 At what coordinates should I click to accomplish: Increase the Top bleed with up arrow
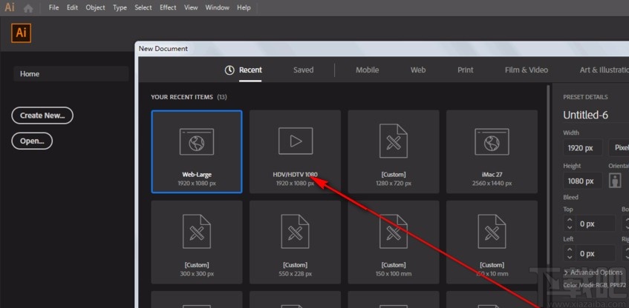pyautogui.click(x=570, y=220)
